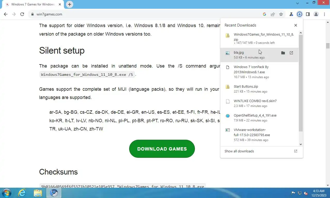Open a new tab with plus button
The height and width of the screenshot is (198, 330).
tap(69, 4)
